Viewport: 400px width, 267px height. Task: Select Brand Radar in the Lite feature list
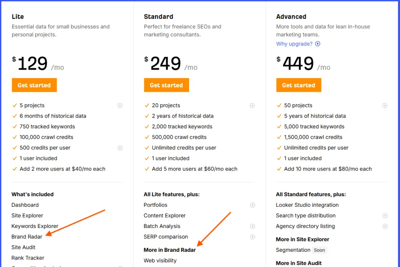click(x=27, y=237)
